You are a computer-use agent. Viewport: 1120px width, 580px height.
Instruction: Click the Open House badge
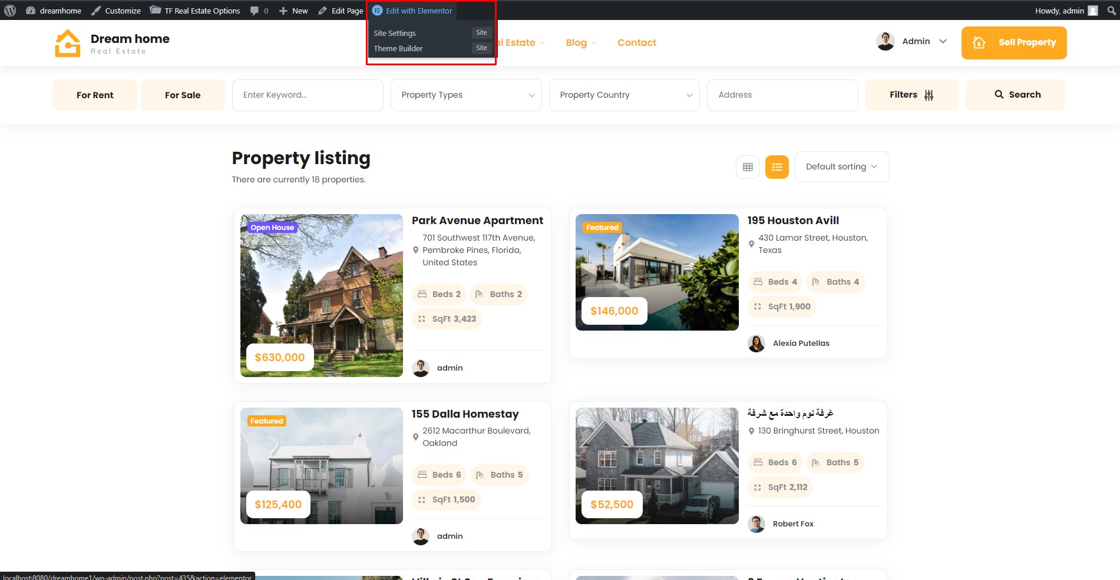(x=272, y=228)
